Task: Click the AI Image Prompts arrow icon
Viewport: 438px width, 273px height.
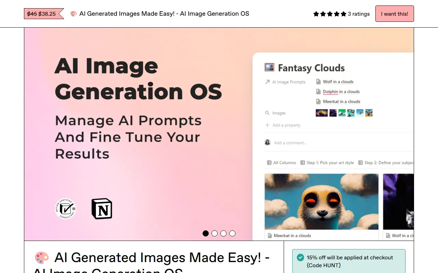Action: coord(268,82)
